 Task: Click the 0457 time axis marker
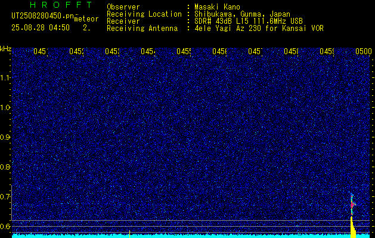click(x=255, y=51)
